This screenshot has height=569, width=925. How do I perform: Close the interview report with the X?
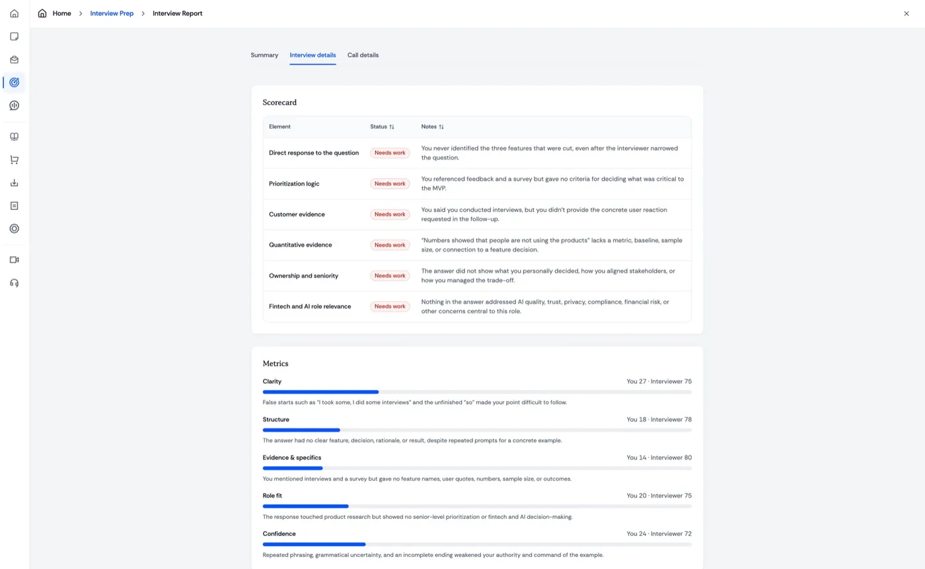point(906,13)
